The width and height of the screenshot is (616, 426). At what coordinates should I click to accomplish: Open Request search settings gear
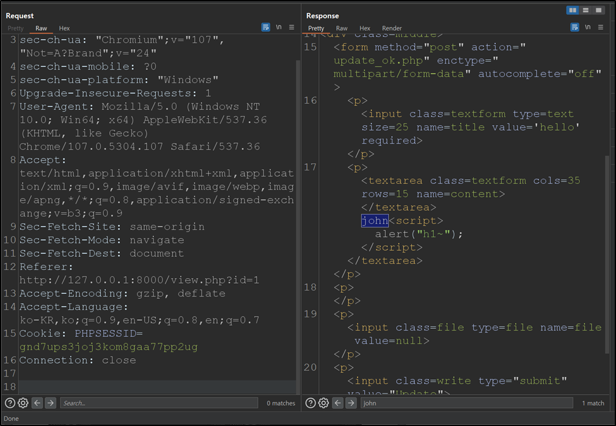(x=23, y=403)
